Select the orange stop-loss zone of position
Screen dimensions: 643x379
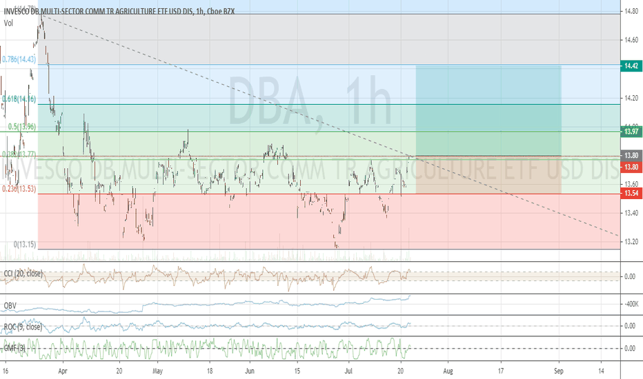click(x=488, y=175)
